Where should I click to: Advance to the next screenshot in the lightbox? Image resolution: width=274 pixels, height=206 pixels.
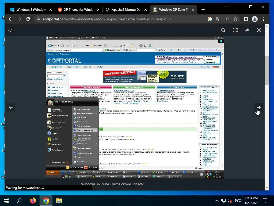[x=259, y=107]
